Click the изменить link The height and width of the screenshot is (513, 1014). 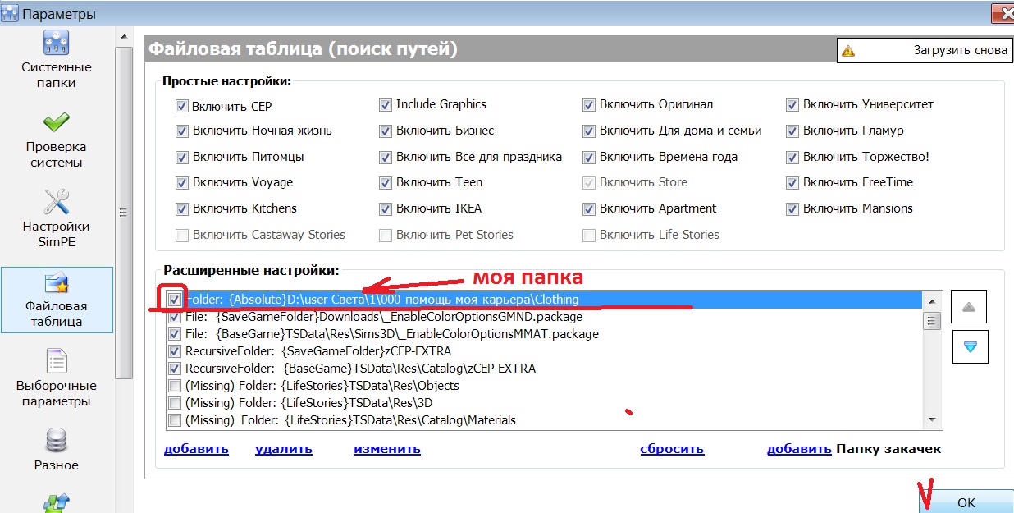(x=386, y=449)
